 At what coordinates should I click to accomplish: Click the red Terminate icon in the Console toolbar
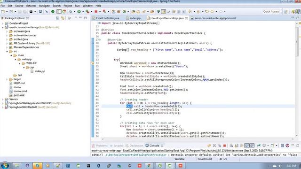point(225,146)
